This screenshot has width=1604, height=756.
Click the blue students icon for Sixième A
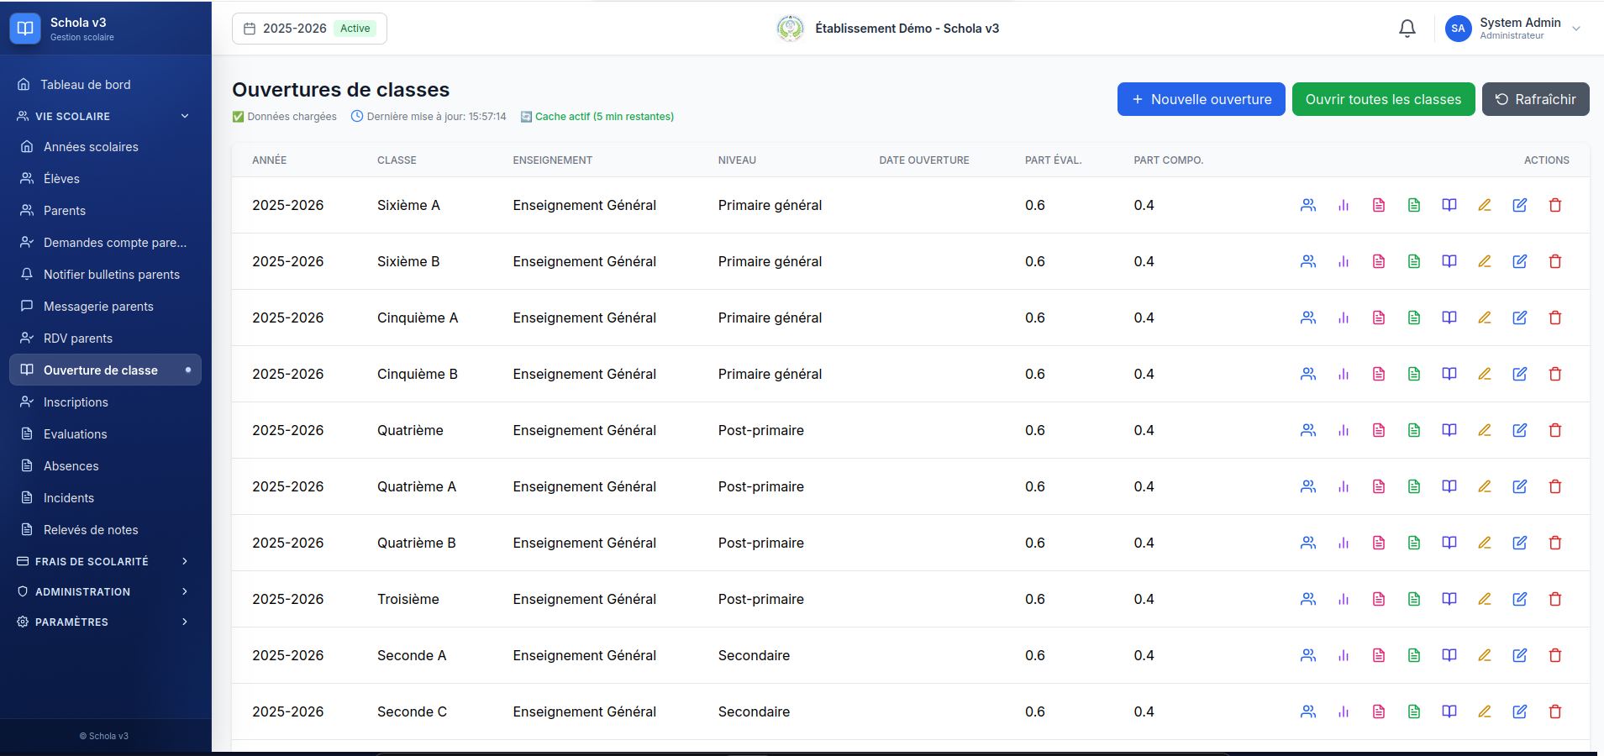click(x=1308, y=205)
